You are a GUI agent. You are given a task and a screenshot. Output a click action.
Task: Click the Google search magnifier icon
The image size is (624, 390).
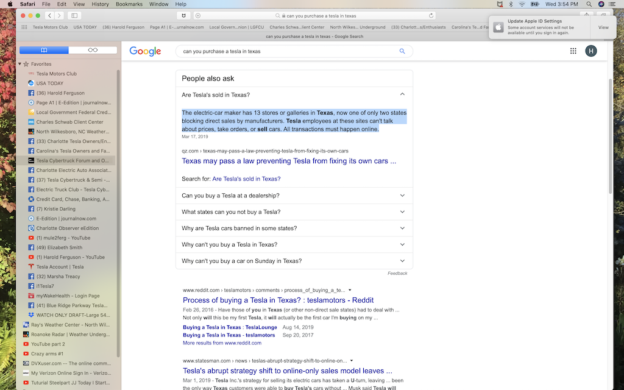(402, 51)
